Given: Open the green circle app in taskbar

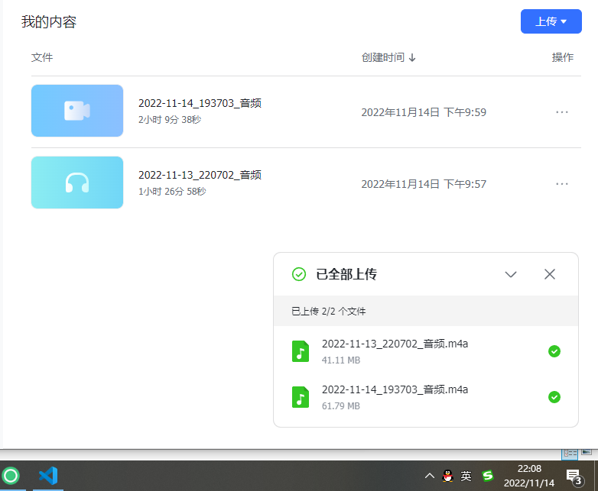Looking at the screenshot, I should pos(11,476).
